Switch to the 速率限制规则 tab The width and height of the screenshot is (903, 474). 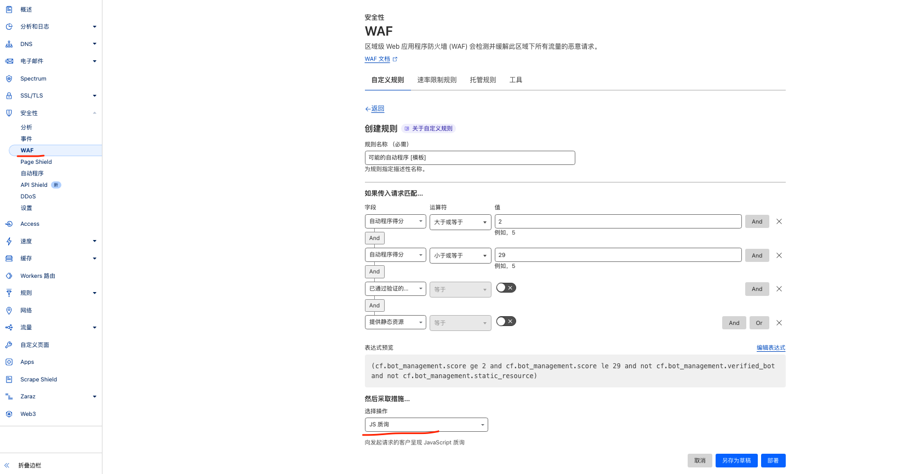[437, 80]
